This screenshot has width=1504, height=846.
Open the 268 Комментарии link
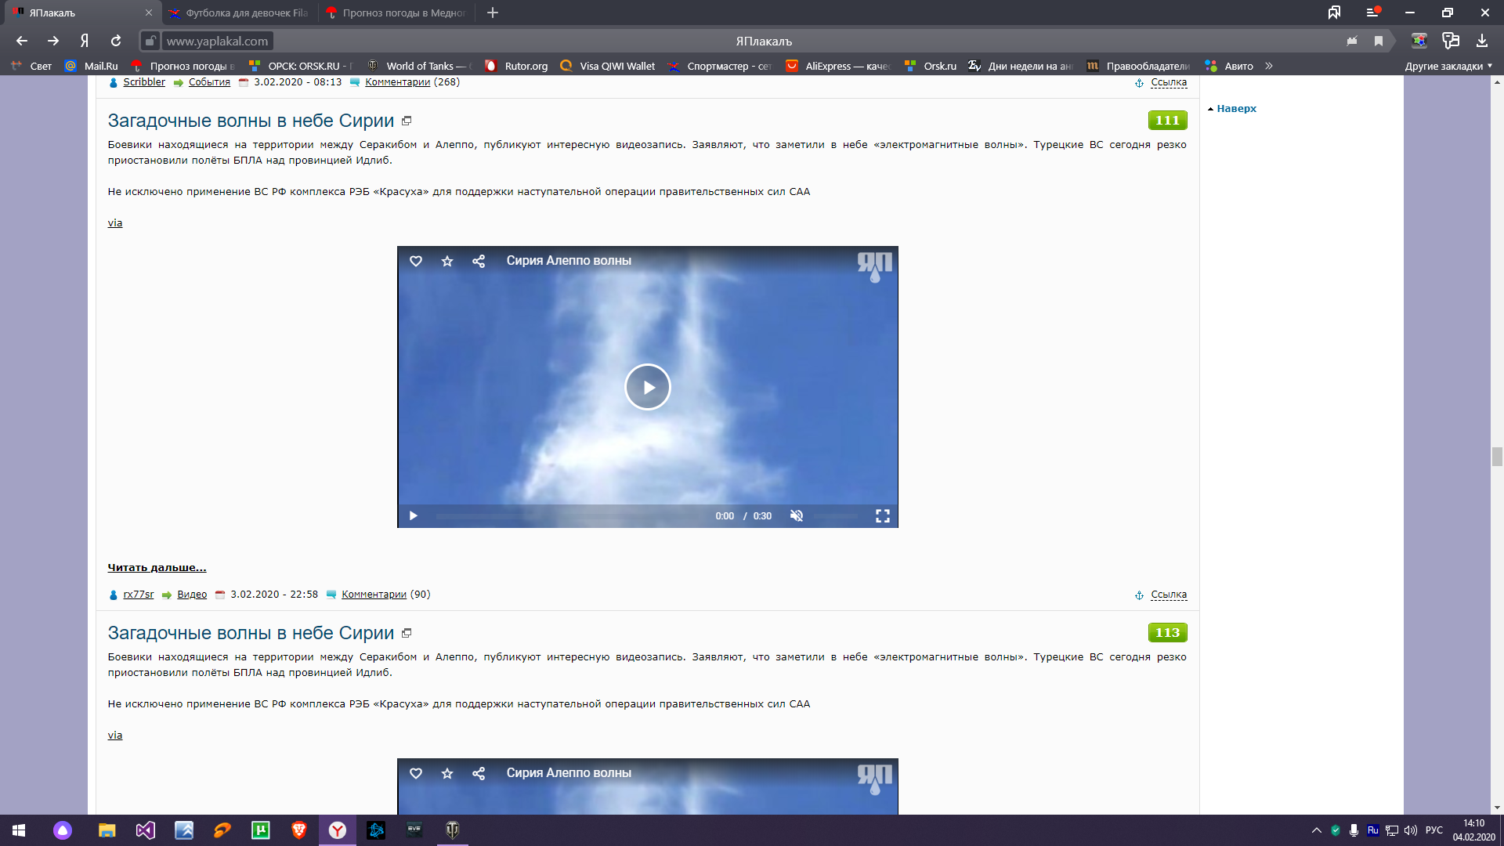(397, 82)
